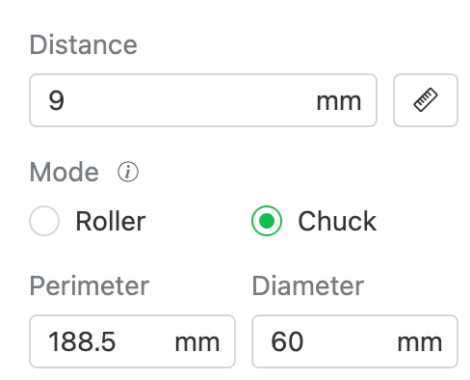Viewport: 470px width, 380px height.
Task: Click the ruler measure icon button
Action: click(x=426, y=100)
